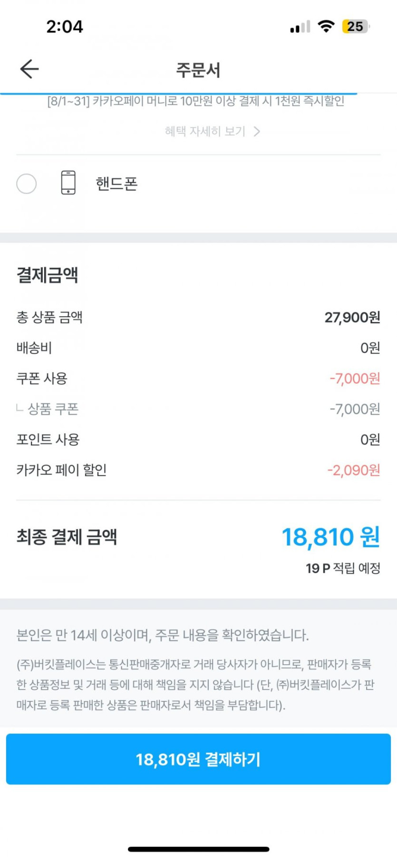Tap the 핸드폰 payment method label

pyautogui.click(x=116, y=183)
